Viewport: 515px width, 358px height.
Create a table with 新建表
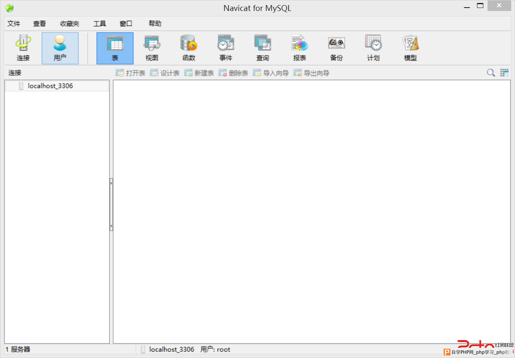pos(199,73)
